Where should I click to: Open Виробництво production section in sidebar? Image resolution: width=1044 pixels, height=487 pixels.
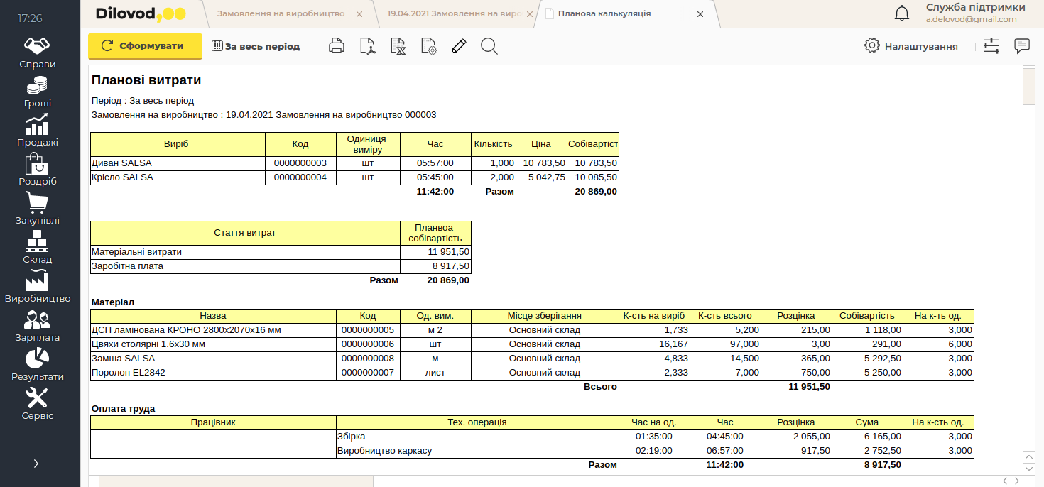(37, 287)
